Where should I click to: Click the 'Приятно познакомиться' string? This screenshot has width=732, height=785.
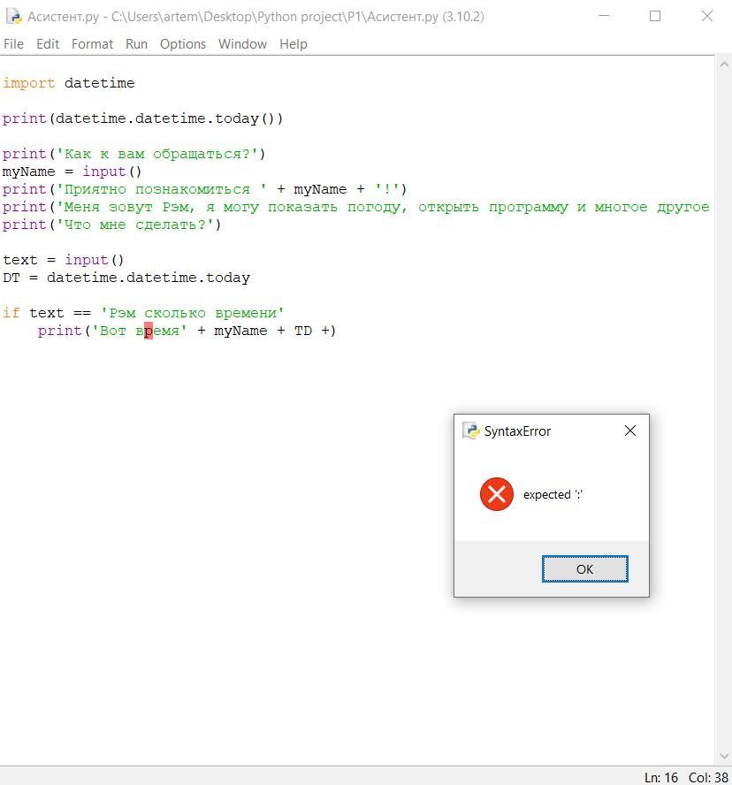(x=161, y=190)
